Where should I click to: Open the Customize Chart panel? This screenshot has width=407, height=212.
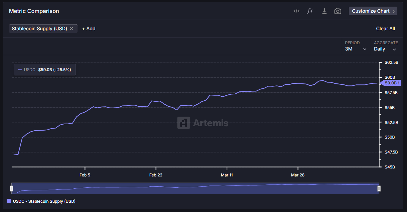[x=373, y=11]
